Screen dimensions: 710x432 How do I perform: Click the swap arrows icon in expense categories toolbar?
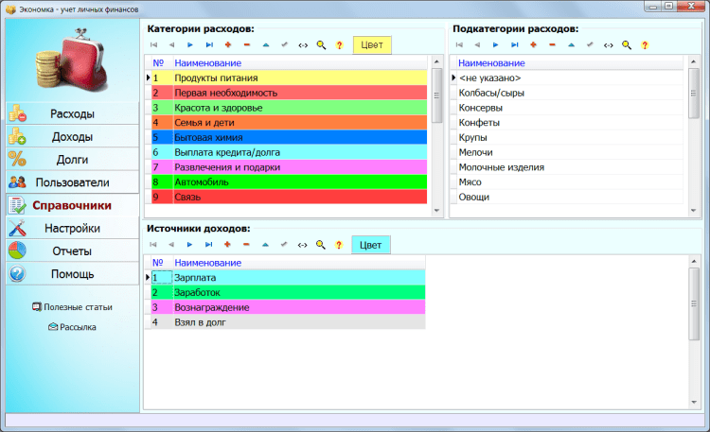tap(303, 45)
